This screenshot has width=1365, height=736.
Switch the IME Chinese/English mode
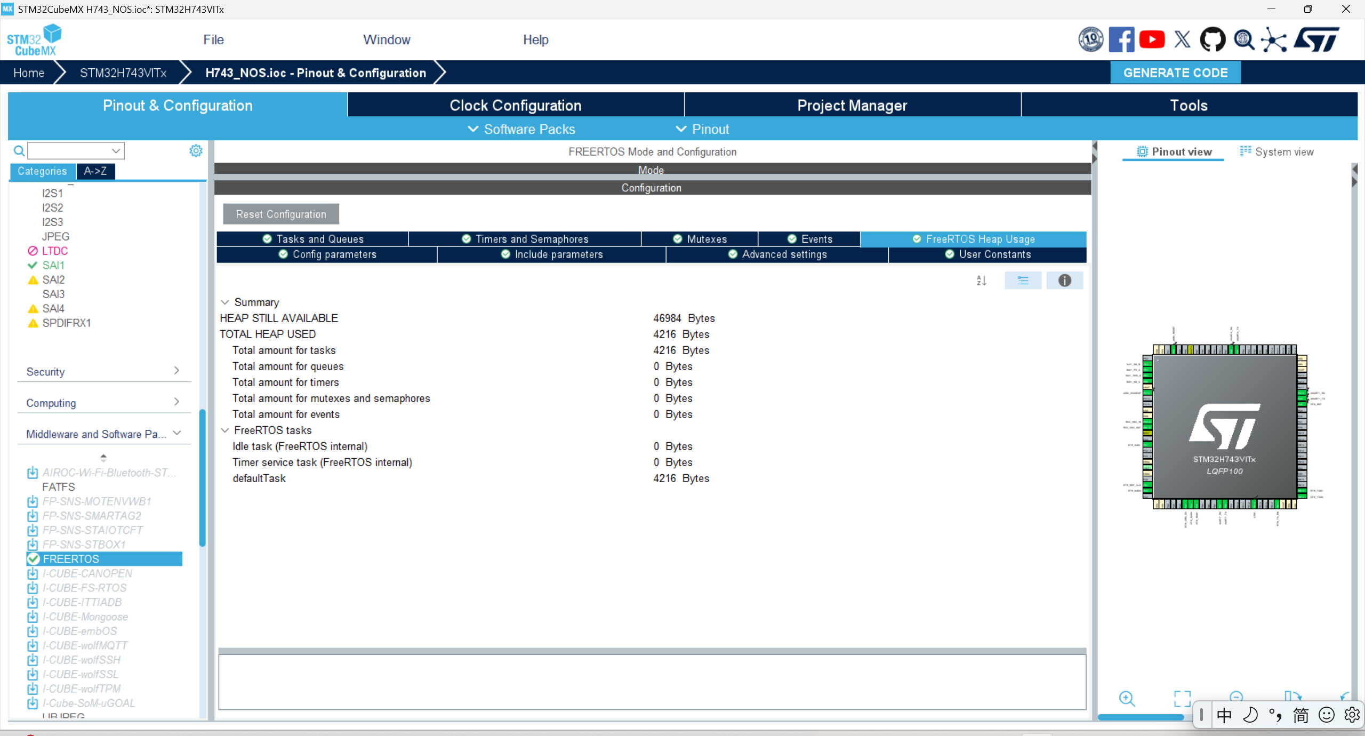(1224, 715)
